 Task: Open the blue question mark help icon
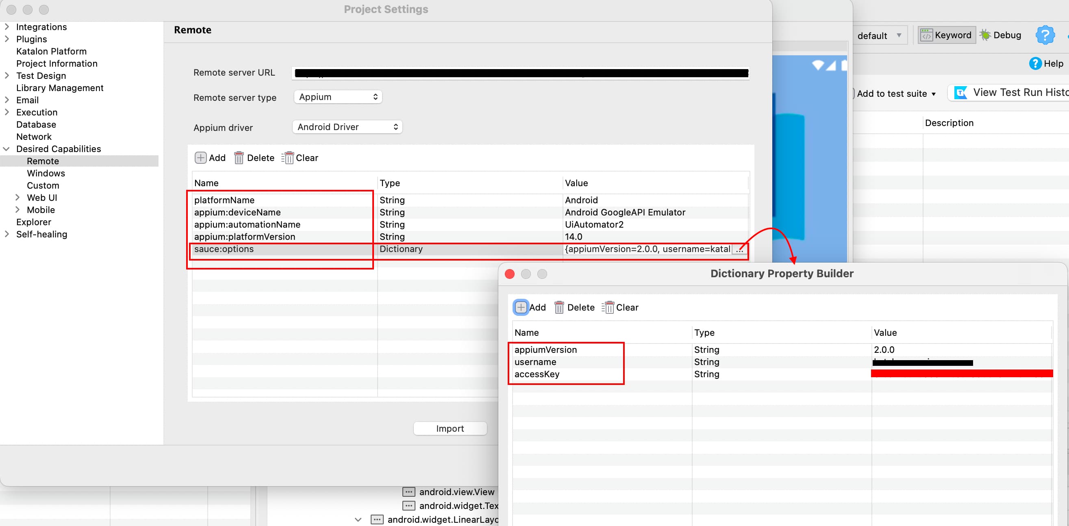(x=1045, y=35)
